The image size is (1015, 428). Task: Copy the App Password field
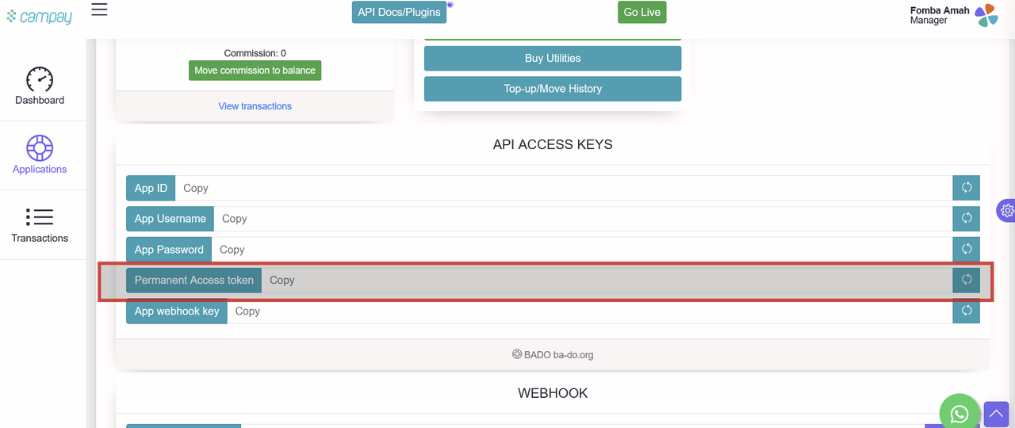tap(582, 250)
